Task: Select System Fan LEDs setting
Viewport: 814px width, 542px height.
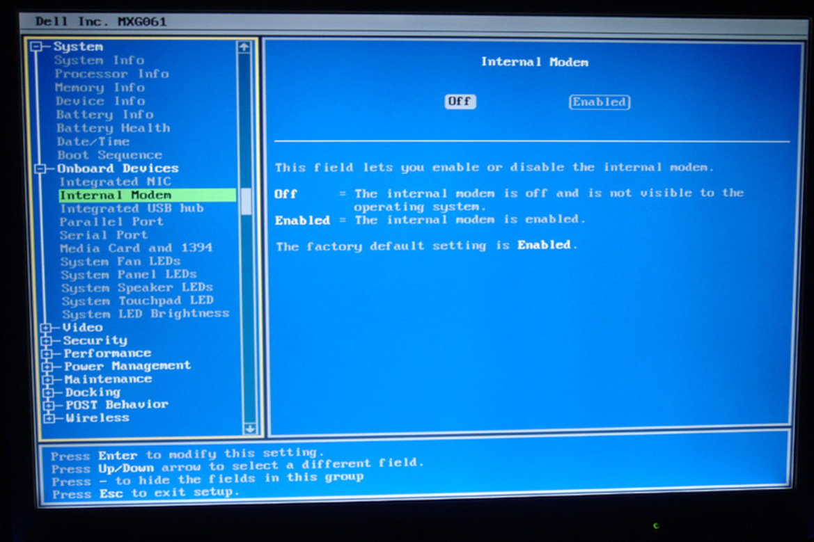Action: click(120, 262)
